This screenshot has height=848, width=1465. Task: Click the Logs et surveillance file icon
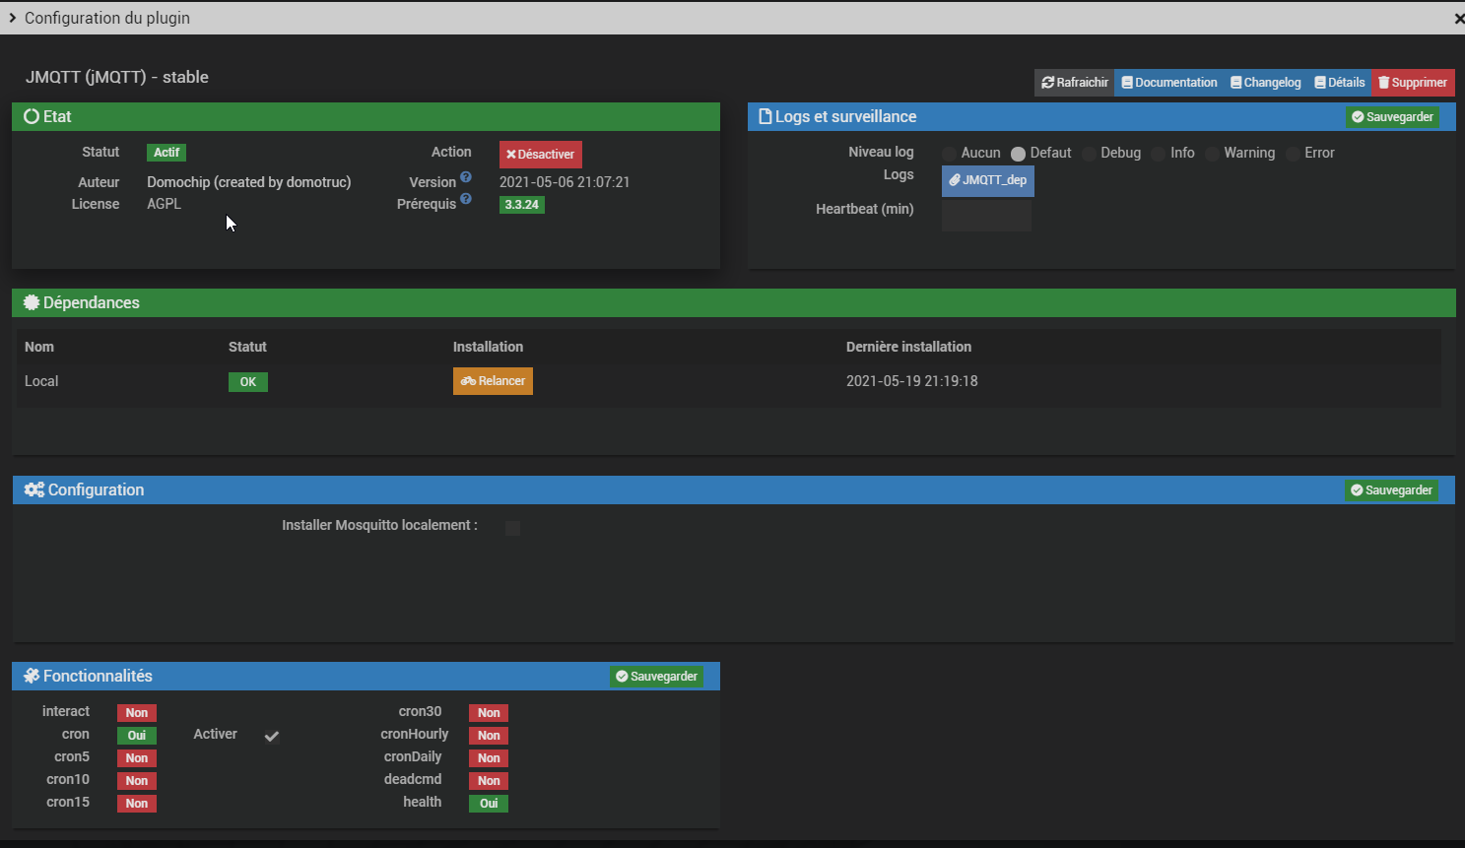765,116
